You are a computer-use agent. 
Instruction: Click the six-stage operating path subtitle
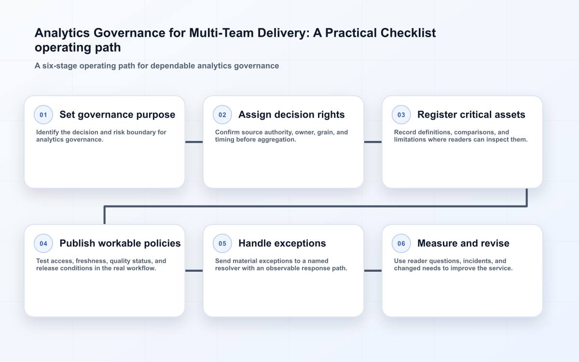tap(157, 66)
